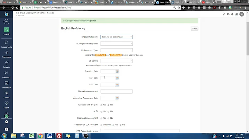This screenshot has width=249, height=139.
Task: Open the notifications bell icon
Action: coord(232,14)
